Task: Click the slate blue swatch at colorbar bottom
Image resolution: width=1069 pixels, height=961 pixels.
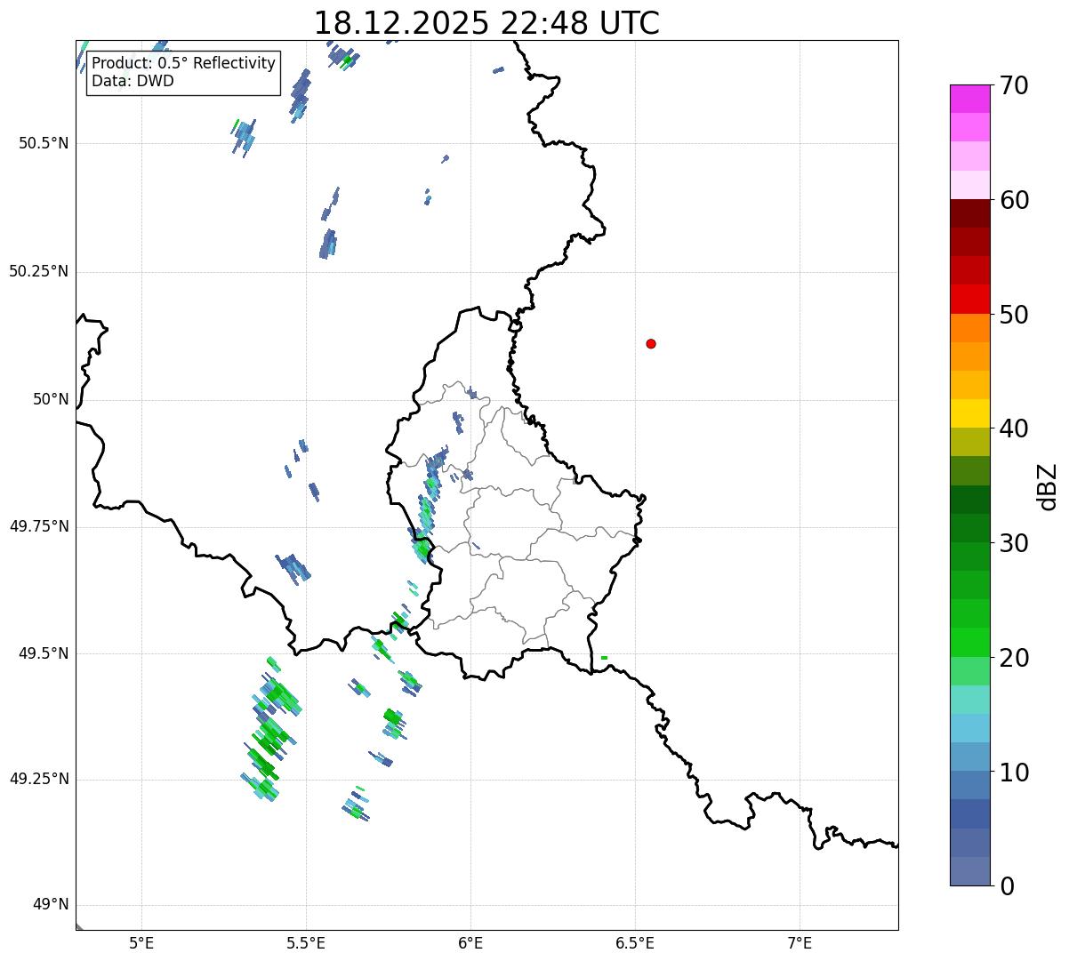Action: [969, 871]
